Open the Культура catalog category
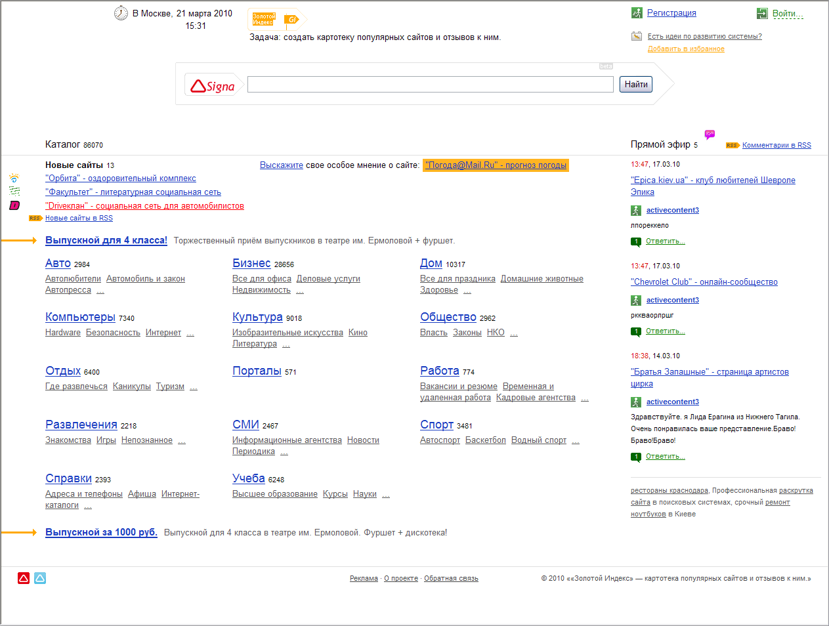The height and width of the screenshot is (626, 829). pos(257,317)
